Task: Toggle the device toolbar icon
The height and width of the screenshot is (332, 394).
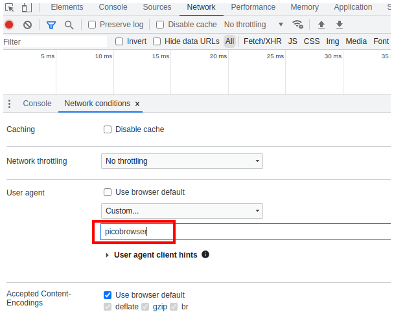Action: (x=26, y=8)
